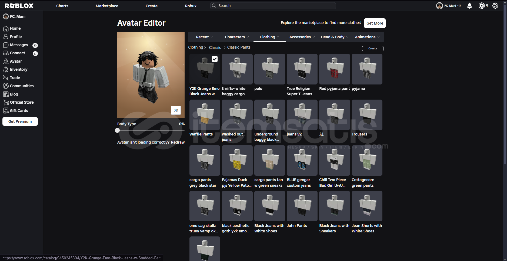Viewport: 507px width, 261px height.
Task: Select the Jean Shorts with White Shoes thumbnail
Action: point(367,206)
